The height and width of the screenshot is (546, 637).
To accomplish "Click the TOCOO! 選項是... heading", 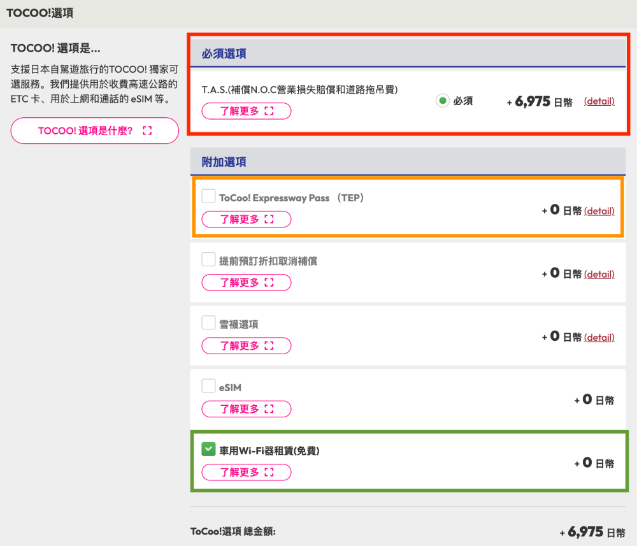I will coord(55,48).
